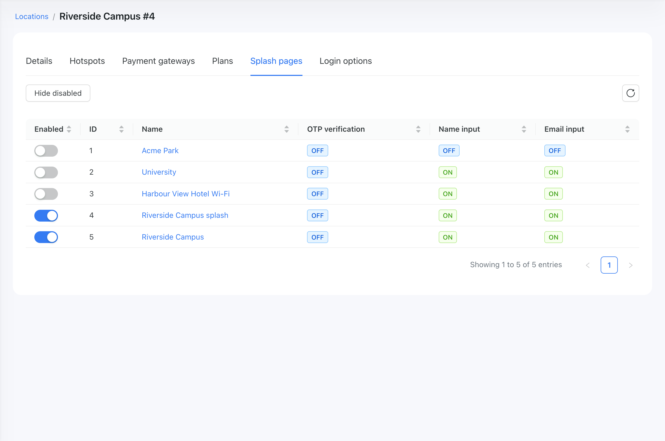The width and height of the screenshot is (665, 441).
Task: Enable the Acme Park splash page
Action: (46, 151)
